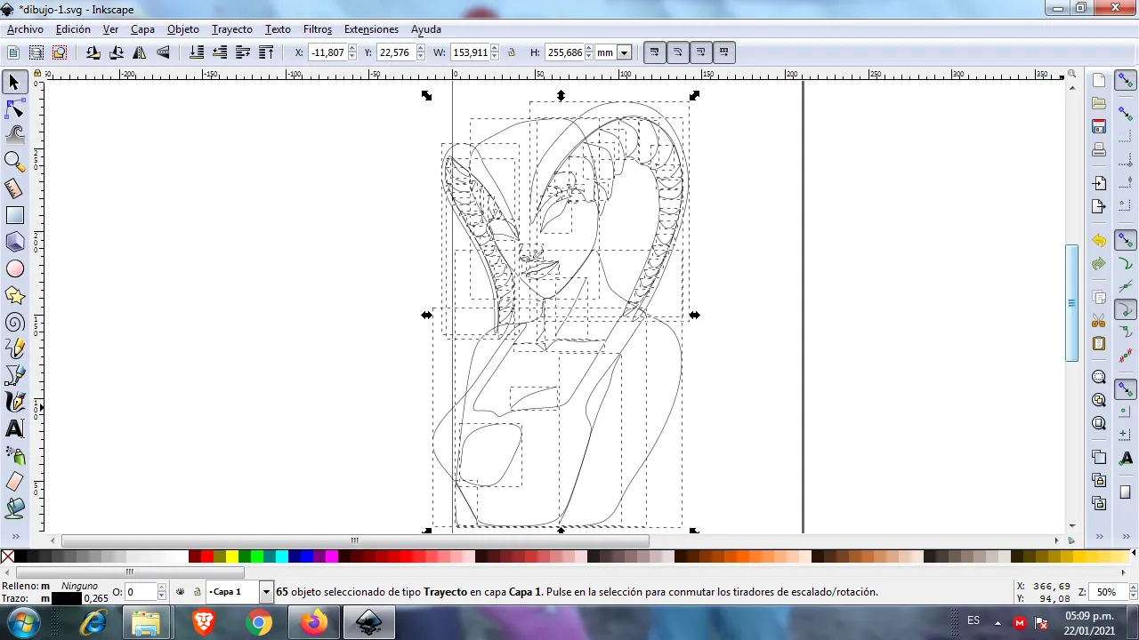The width and height of the screenshot is (1139, 640).
Task: Open the Capa menu
Action: 142,29
